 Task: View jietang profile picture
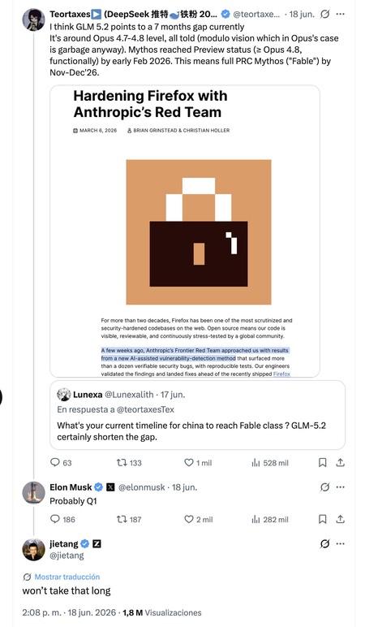click(33, 549)
